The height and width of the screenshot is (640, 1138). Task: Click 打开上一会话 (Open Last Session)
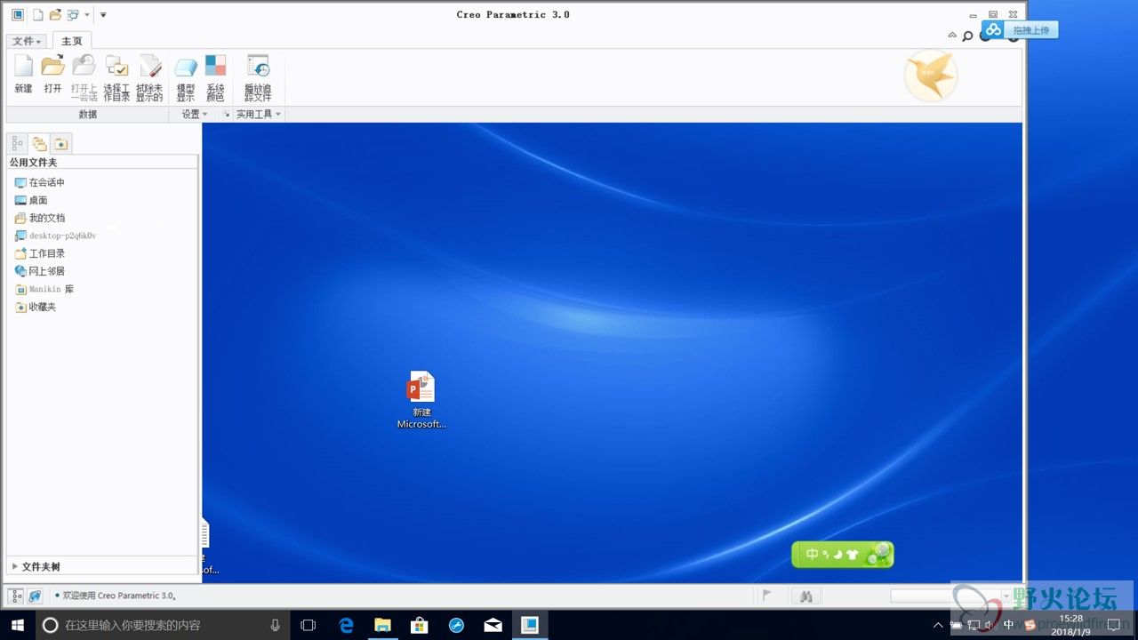pos(84,77)
